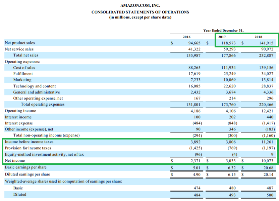This screenshot has width=279, height=201.
Task: Select Income before taxes value 11,261
Action: [x=267, y=142]
